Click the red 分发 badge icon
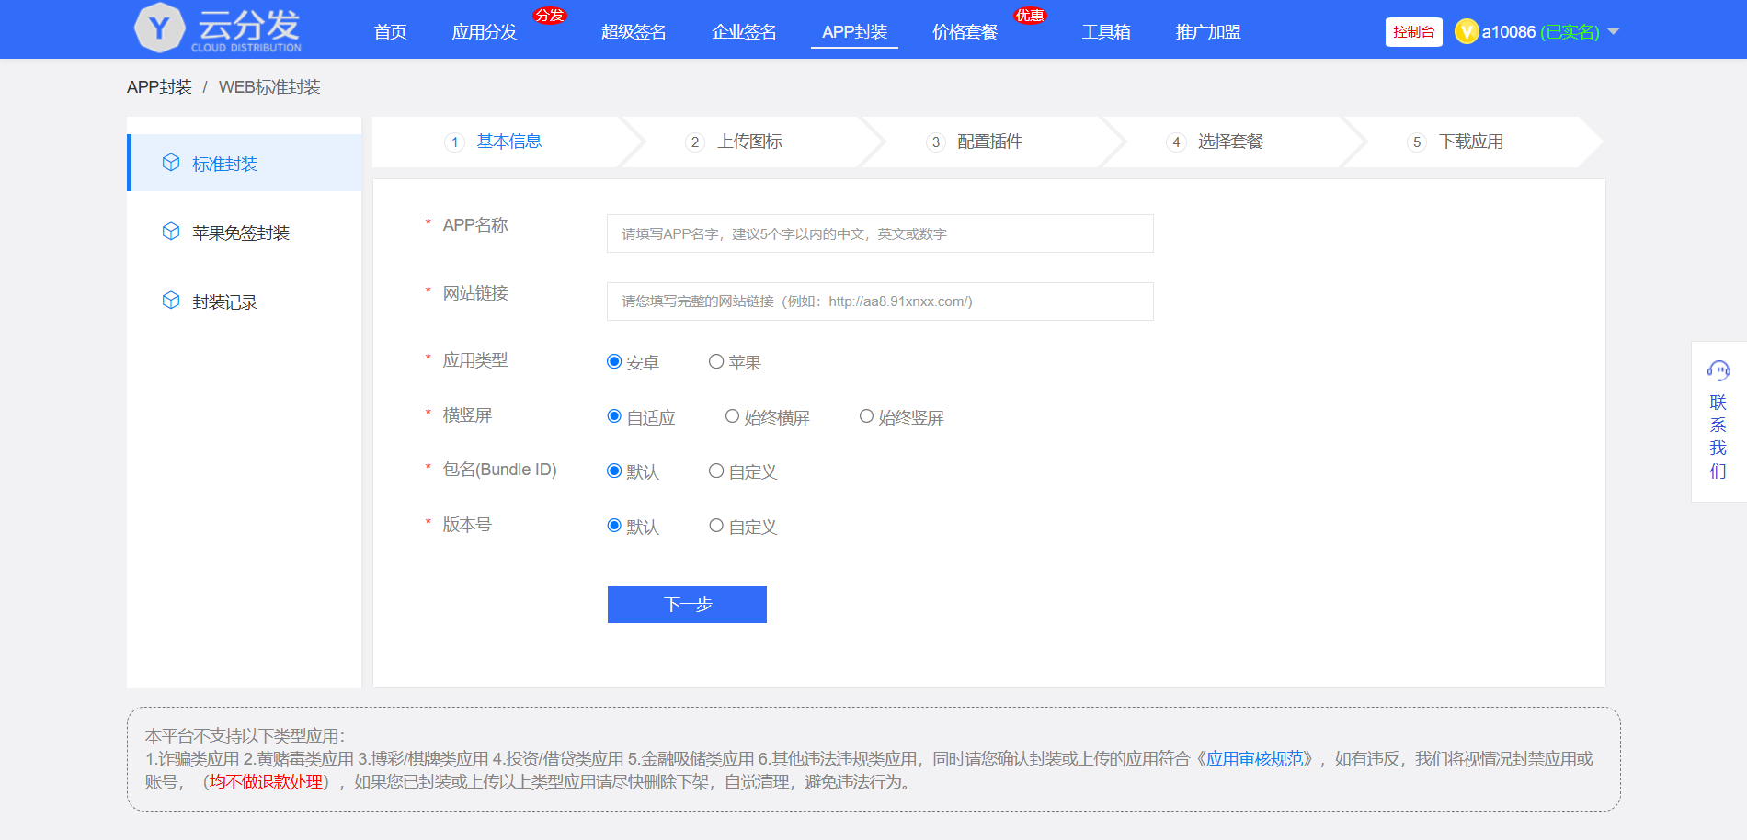The image size is (1747, 840). (550, 16)
